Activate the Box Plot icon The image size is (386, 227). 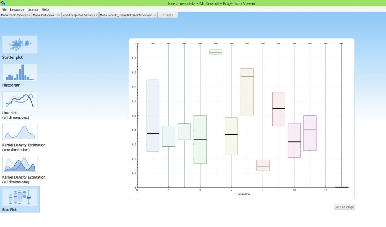coord(20,197)
